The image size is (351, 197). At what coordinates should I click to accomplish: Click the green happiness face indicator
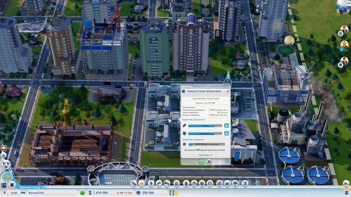[82, 193]
